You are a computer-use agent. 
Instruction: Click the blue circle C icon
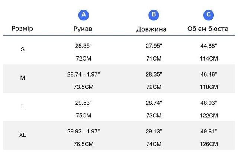tap(209, 15)
